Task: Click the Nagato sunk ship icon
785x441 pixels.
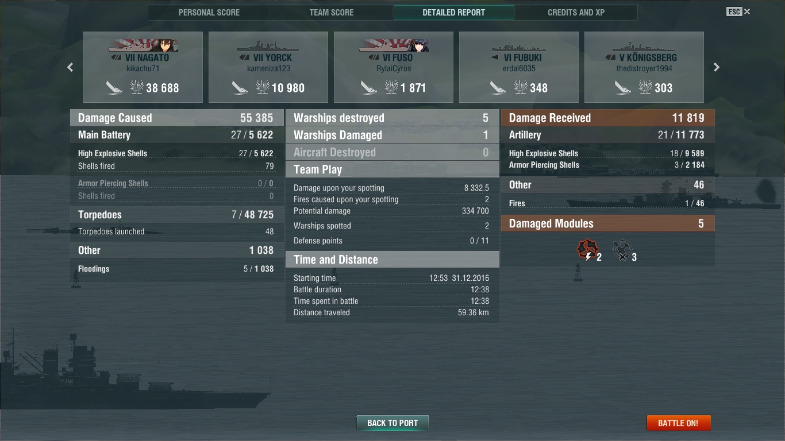Action: pyautogui.click(x=114, y=87)
